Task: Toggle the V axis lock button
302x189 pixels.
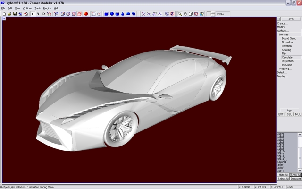Action: 38,14
